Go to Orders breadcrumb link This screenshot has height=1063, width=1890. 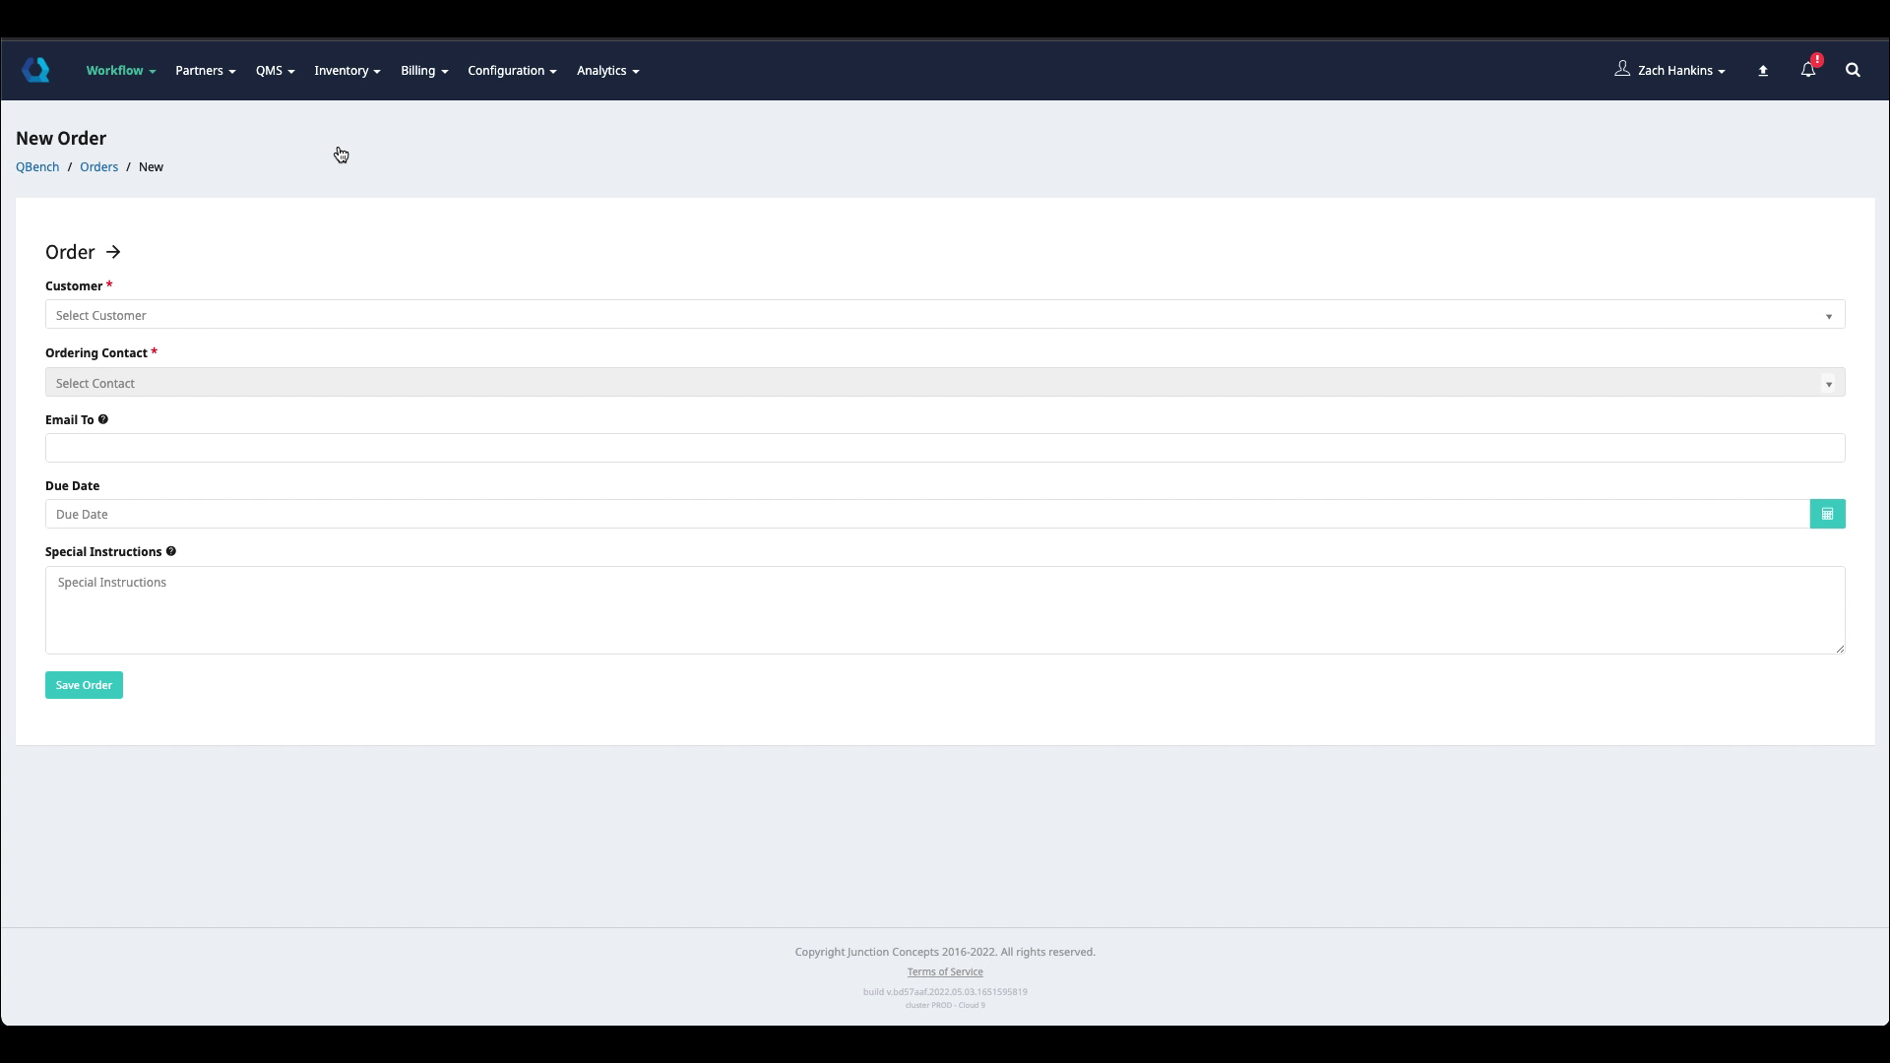tap(98, 167)
